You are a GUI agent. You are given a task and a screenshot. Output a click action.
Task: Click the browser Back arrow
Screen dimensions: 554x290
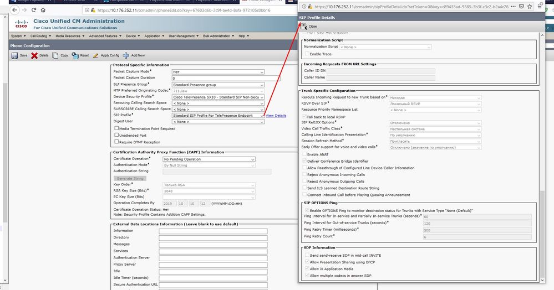tap(14, 10)
